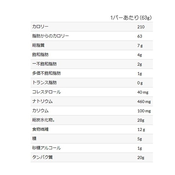
Task: Select the 総炭水化物 row label
Action: (45, 120)
